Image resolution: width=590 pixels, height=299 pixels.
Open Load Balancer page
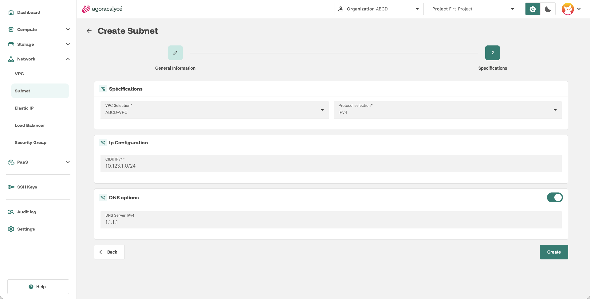coord(30,125)
